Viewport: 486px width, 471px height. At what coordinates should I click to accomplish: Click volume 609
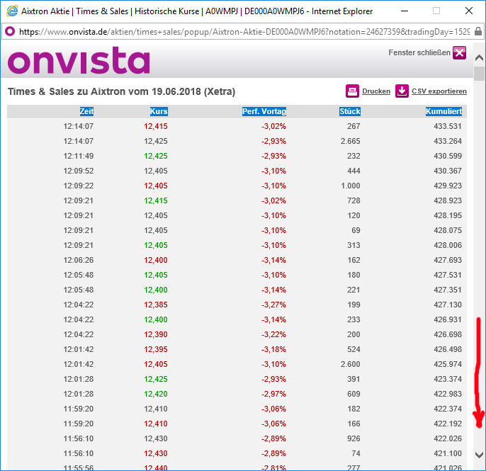(x=354, y=394)
